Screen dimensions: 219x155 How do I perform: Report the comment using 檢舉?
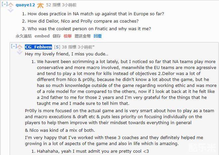pos(68,36)
